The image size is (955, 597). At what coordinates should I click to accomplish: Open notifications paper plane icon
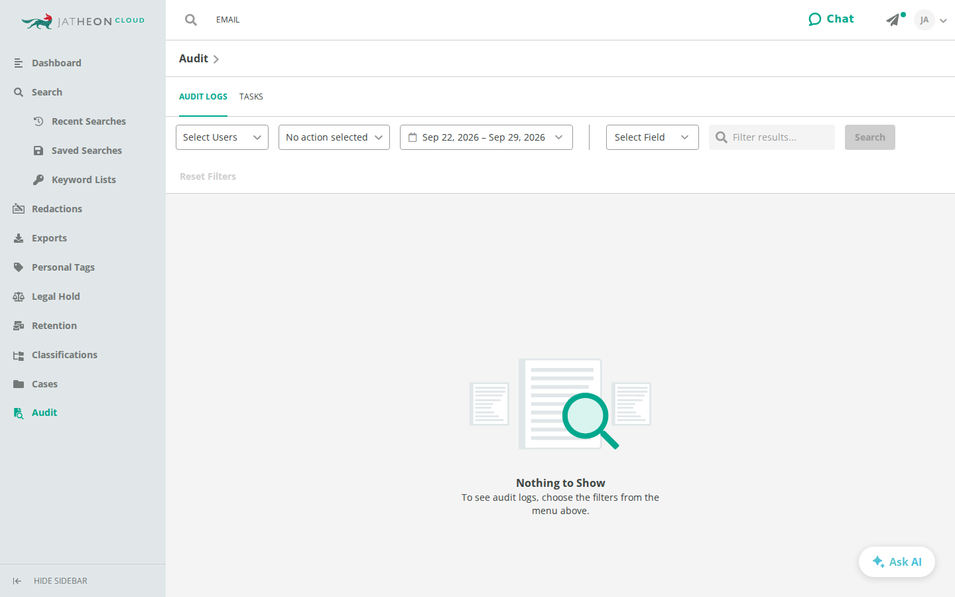[x=893, y=20]
